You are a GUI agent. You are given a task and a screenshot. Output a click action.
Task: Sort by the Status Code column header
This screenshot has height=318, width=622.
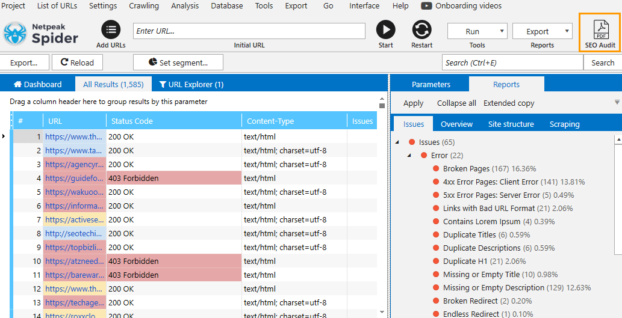click(x=174, y=121)
